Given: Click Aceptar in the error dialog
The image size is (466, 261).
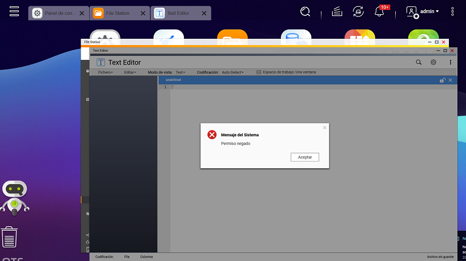Looking at the screenshot, I should 305,157.
